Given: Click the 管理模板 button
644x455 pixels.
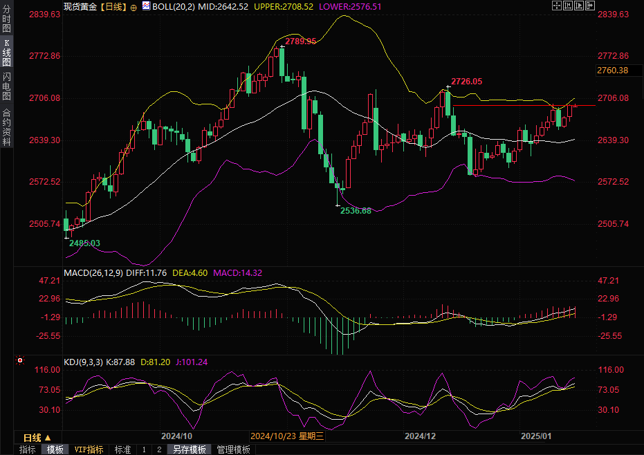Looking at the screenshot, I should (233, 449).
